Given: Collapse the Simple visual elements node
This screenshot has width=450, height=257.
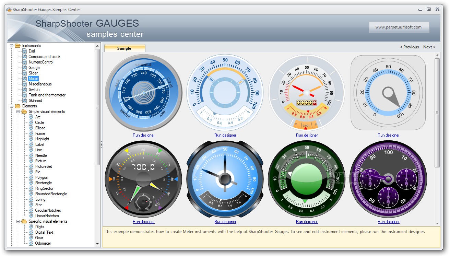Looking at the screenshot, I should (18, 112).
